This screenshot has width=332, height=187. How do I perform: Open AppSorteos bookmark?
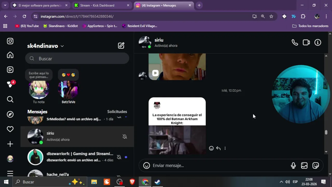point(100,26)
